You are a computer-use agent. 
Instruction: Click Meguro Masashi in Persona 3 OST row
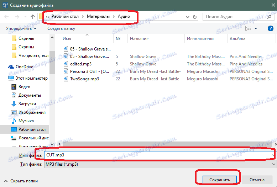(203, 71)
